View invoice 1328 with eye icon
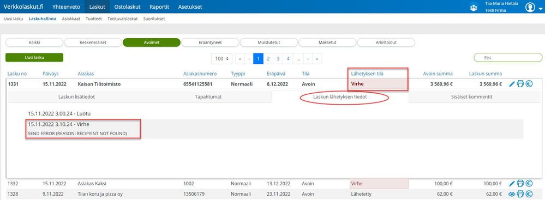Screen dimensions: 545x200 pos(512,194)
